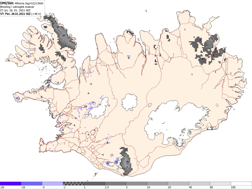Choose the 2.5 to 5 gray legend swatch
This screenshot has height=189, width=252.
pos(116,183)
